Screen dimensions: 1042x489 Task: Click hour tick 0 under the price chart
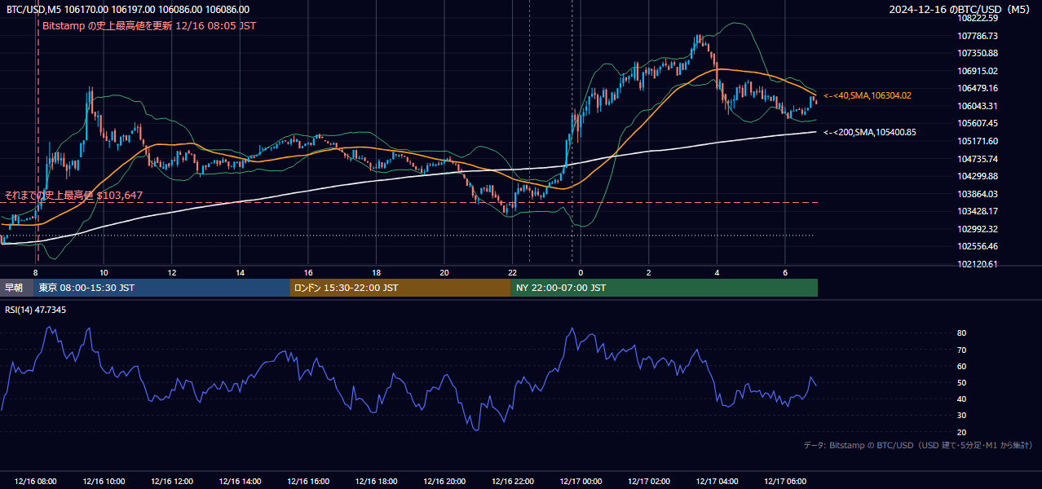point(581,272)
